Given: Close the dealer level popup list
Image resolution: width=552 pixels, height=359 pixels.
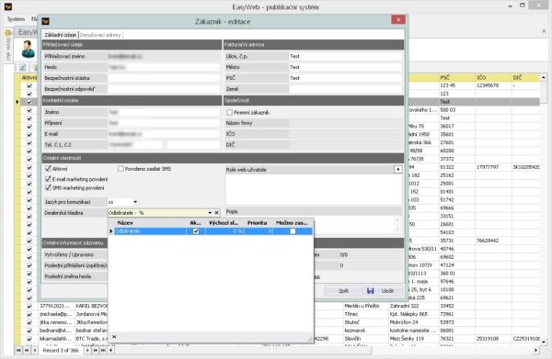Looking at the screenshot, I should pos(114,337).
